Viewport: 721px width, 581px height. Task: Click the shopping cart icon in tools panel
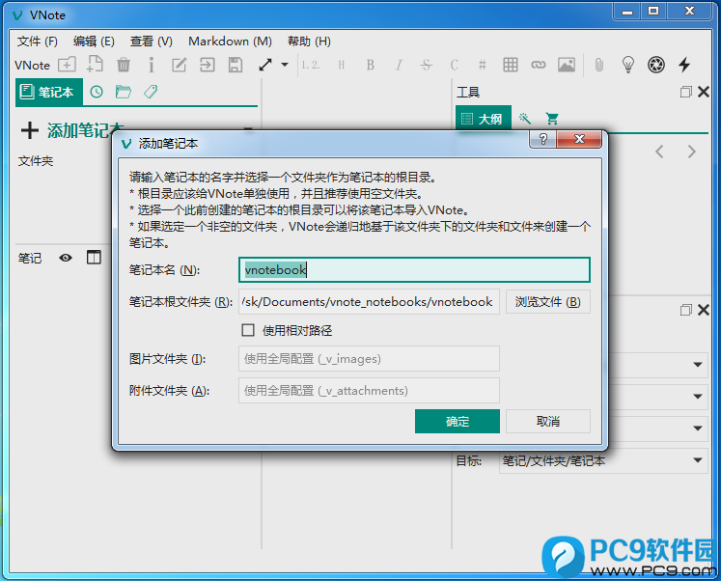tap(552, 119)
